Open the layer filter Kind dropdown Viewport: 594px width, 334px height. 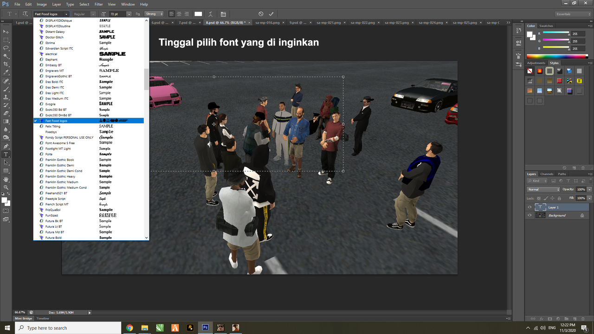537,181
